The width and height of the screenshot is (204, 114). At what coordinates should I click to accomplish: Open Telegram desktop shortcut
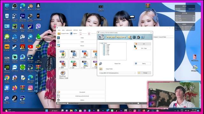[x=31, y=38]
